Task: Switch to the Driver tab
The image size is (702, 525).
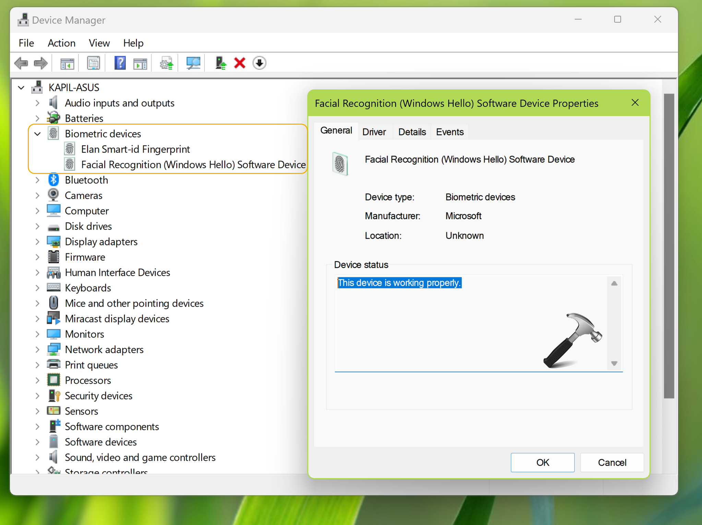Action: tap(374, 132)
